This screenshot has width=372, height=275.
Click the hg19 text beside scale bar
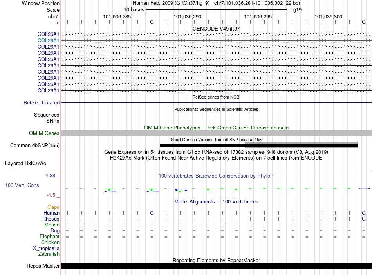(296, 10)
